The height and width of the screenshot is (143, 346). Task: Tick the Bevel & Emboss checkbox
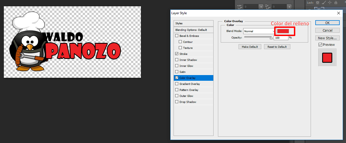tap(177, 36)
